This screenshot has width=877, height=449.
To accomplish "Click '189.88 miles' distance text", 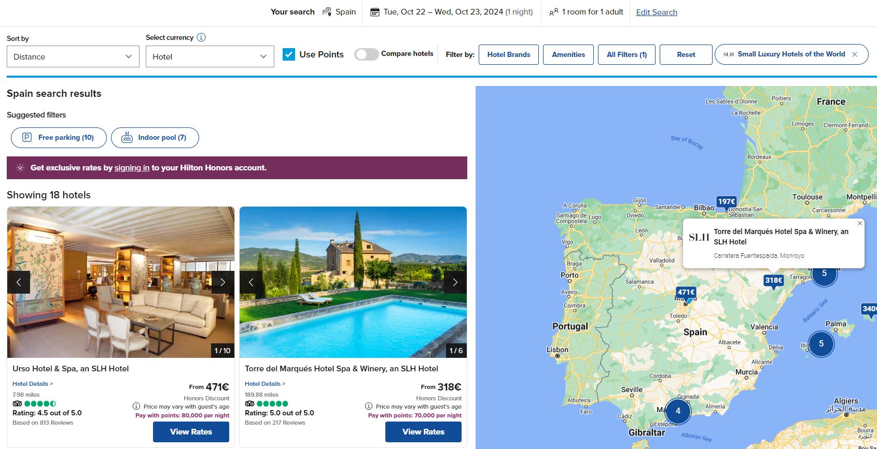I will pos(261,395).
